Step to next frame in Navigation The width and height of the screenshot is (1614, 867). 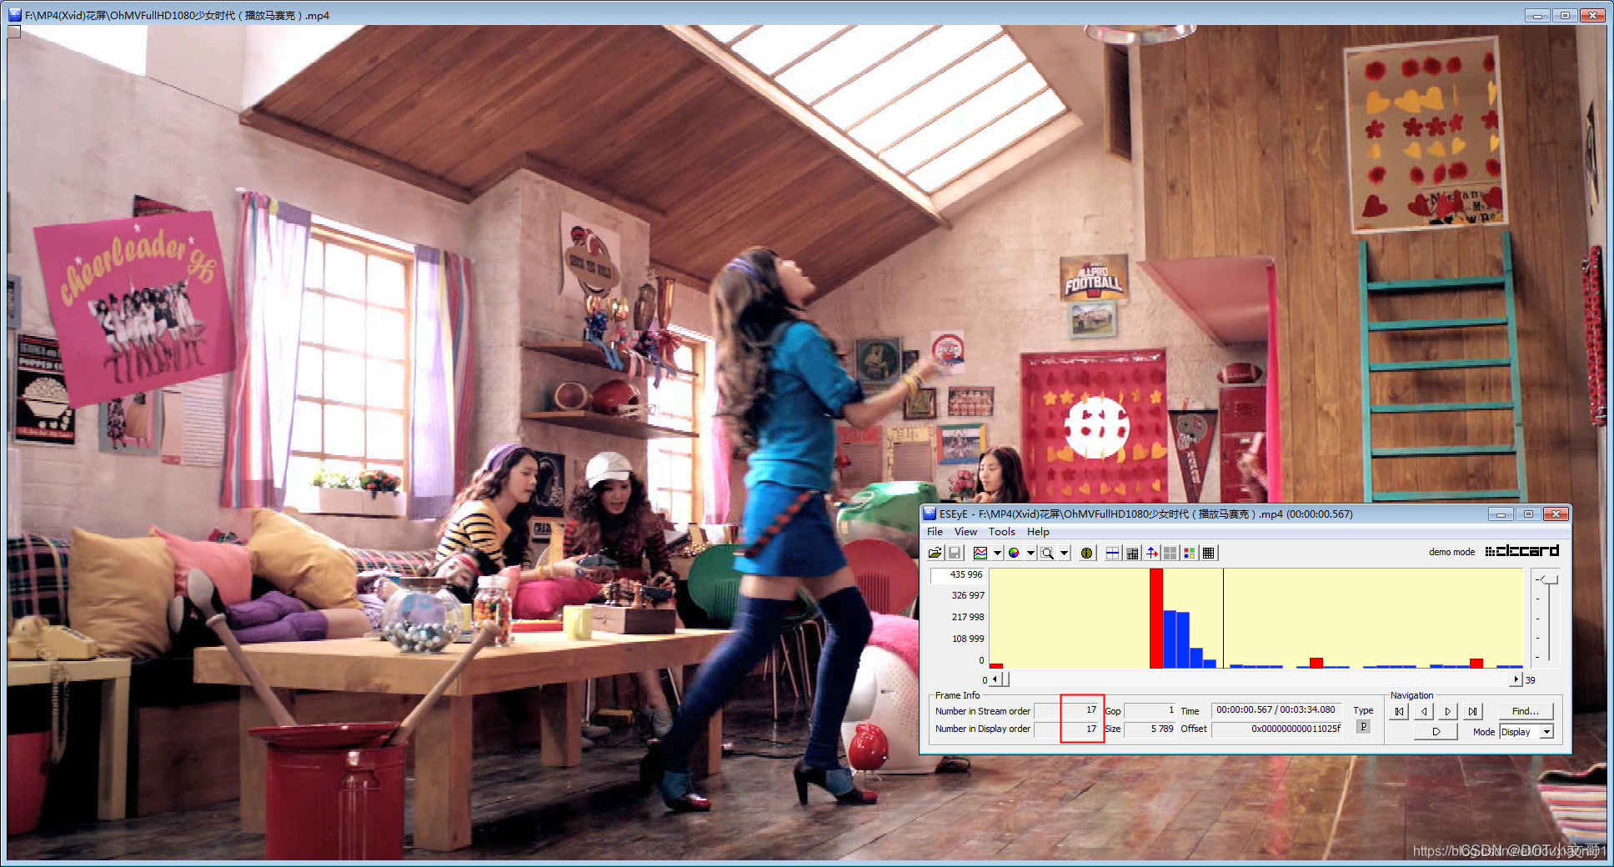pyautogui.click(x=1448, y=711)
